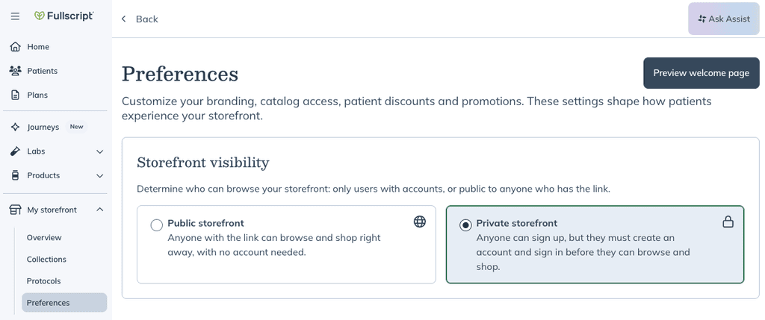This screenshot has height=320, width=765.
Task: Click the Home house icon
Action: point(16,47)
